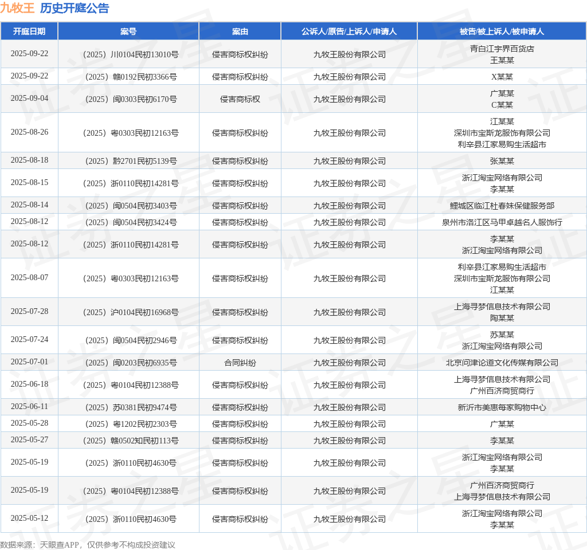587x550 pixels.
Task: Click date 2025-06-18
Action: [x=29, y=384]
